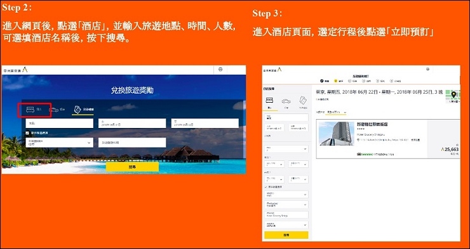Click the yellow highlighted step in booking progress bar
The width and height of the screenshot is (470, 249).
tap(336, 81)
